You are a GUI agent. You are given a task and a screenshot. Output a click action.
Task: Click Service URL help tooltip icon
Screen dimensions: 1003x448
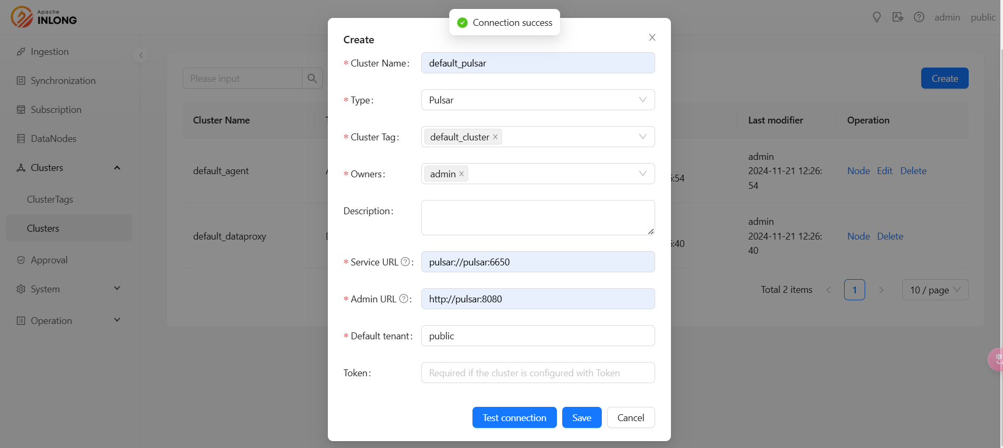click(405, 262)
